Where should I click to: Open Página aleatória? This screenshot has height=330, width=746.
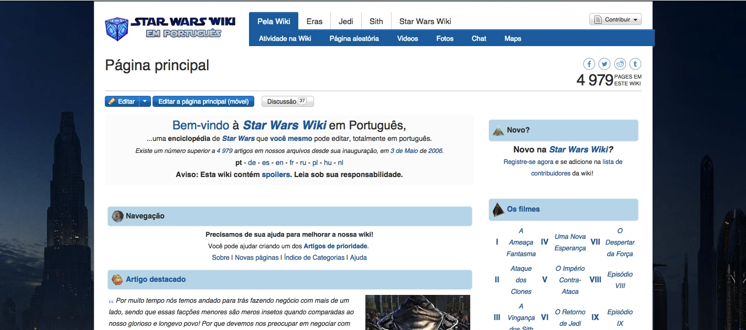pyautogui.click(x=354, y=38)
